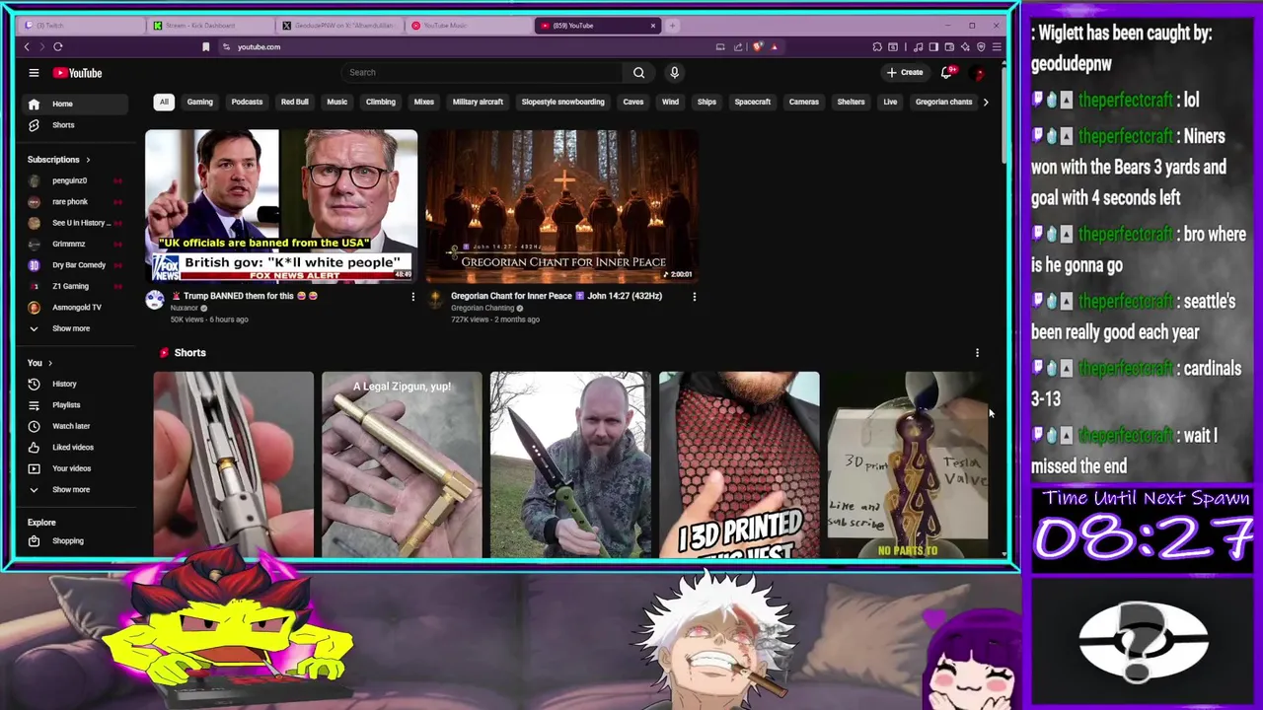Open a new browser tab with plus
The image size is (1263, 710).
point(672,26)
